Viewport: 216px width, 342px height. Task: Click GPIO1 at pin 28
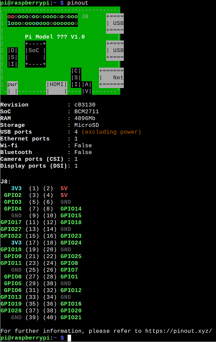69,277
